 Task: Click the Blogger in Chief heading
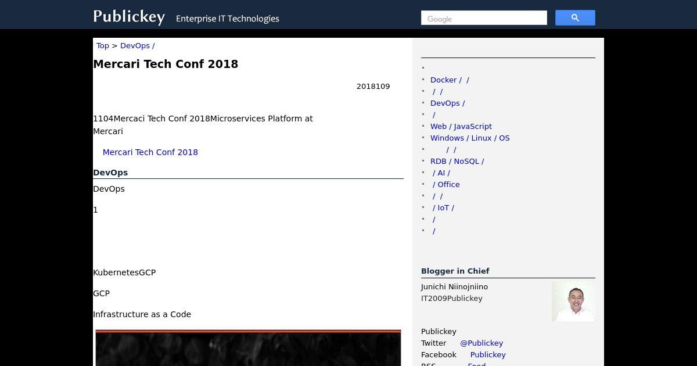pyautogui.click(x=455, y=271)
